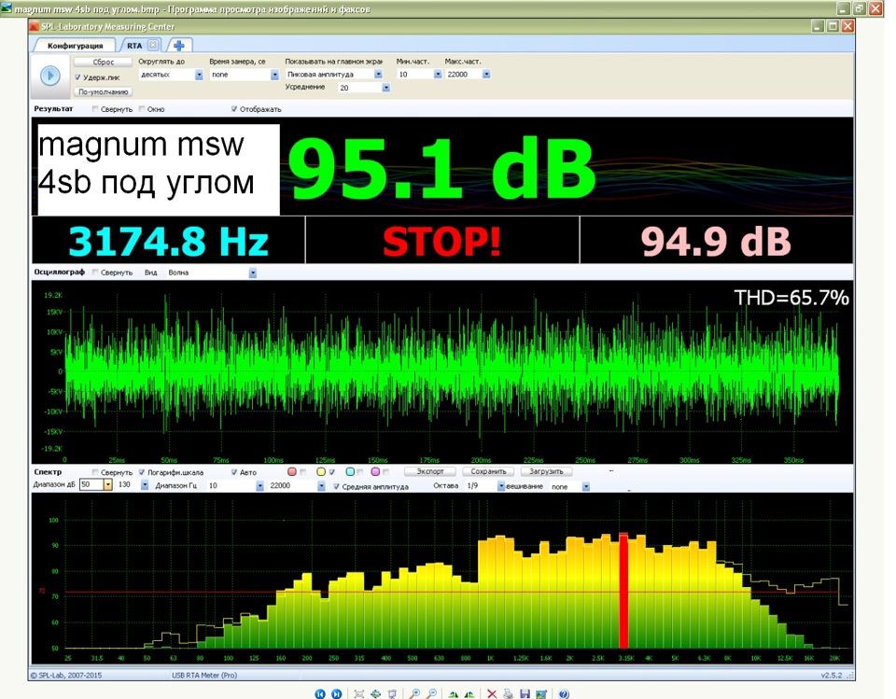
Task: Open the Октава dropdown showing 1/9
Action: click(501, 486)
